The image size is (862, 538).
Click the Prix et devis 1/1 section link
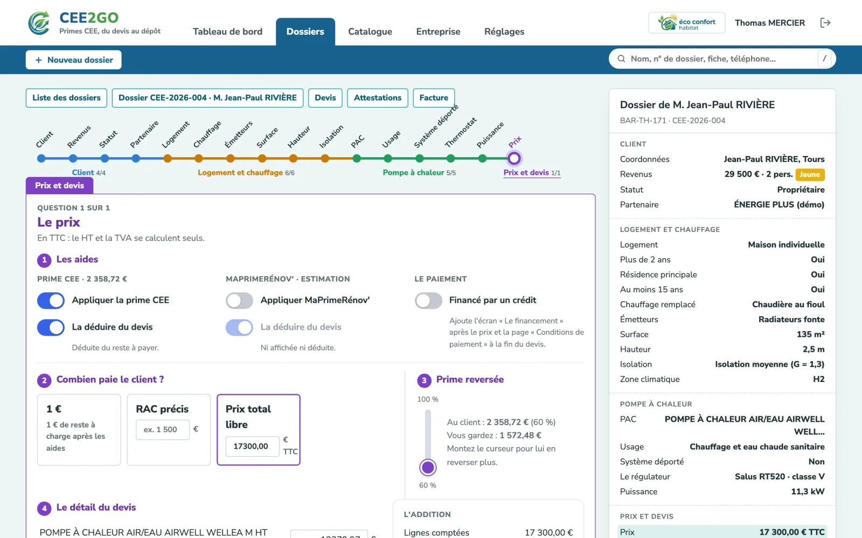coord(532,173)
